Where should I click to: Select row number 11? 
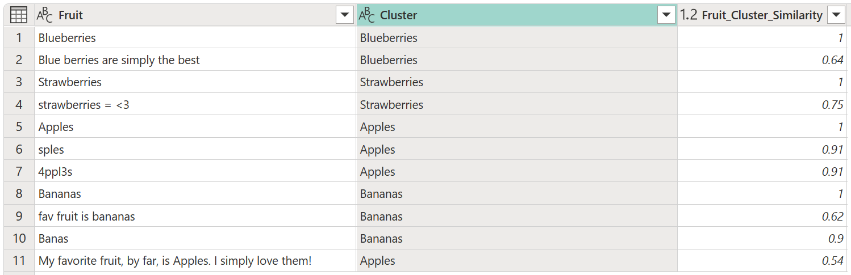(19, 261)
